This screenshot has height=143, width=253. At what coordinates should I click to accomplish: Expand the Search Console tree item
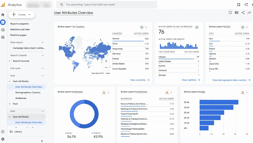pyautogui.click(x=10, y=61)
